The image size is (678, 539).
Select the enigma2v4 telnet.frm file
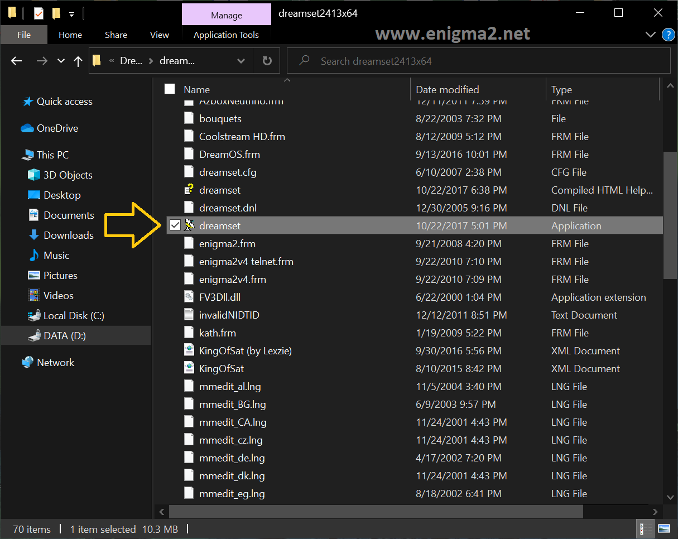pos(246,261)
